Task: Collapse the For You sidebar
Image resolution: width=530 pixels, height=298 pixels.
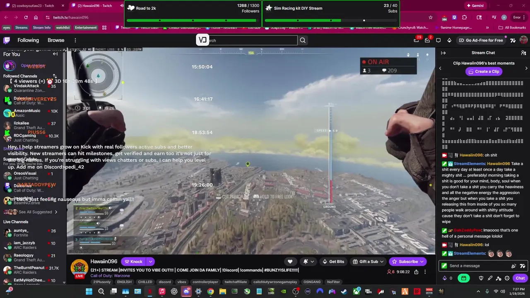Action: [x=55, y=54]
